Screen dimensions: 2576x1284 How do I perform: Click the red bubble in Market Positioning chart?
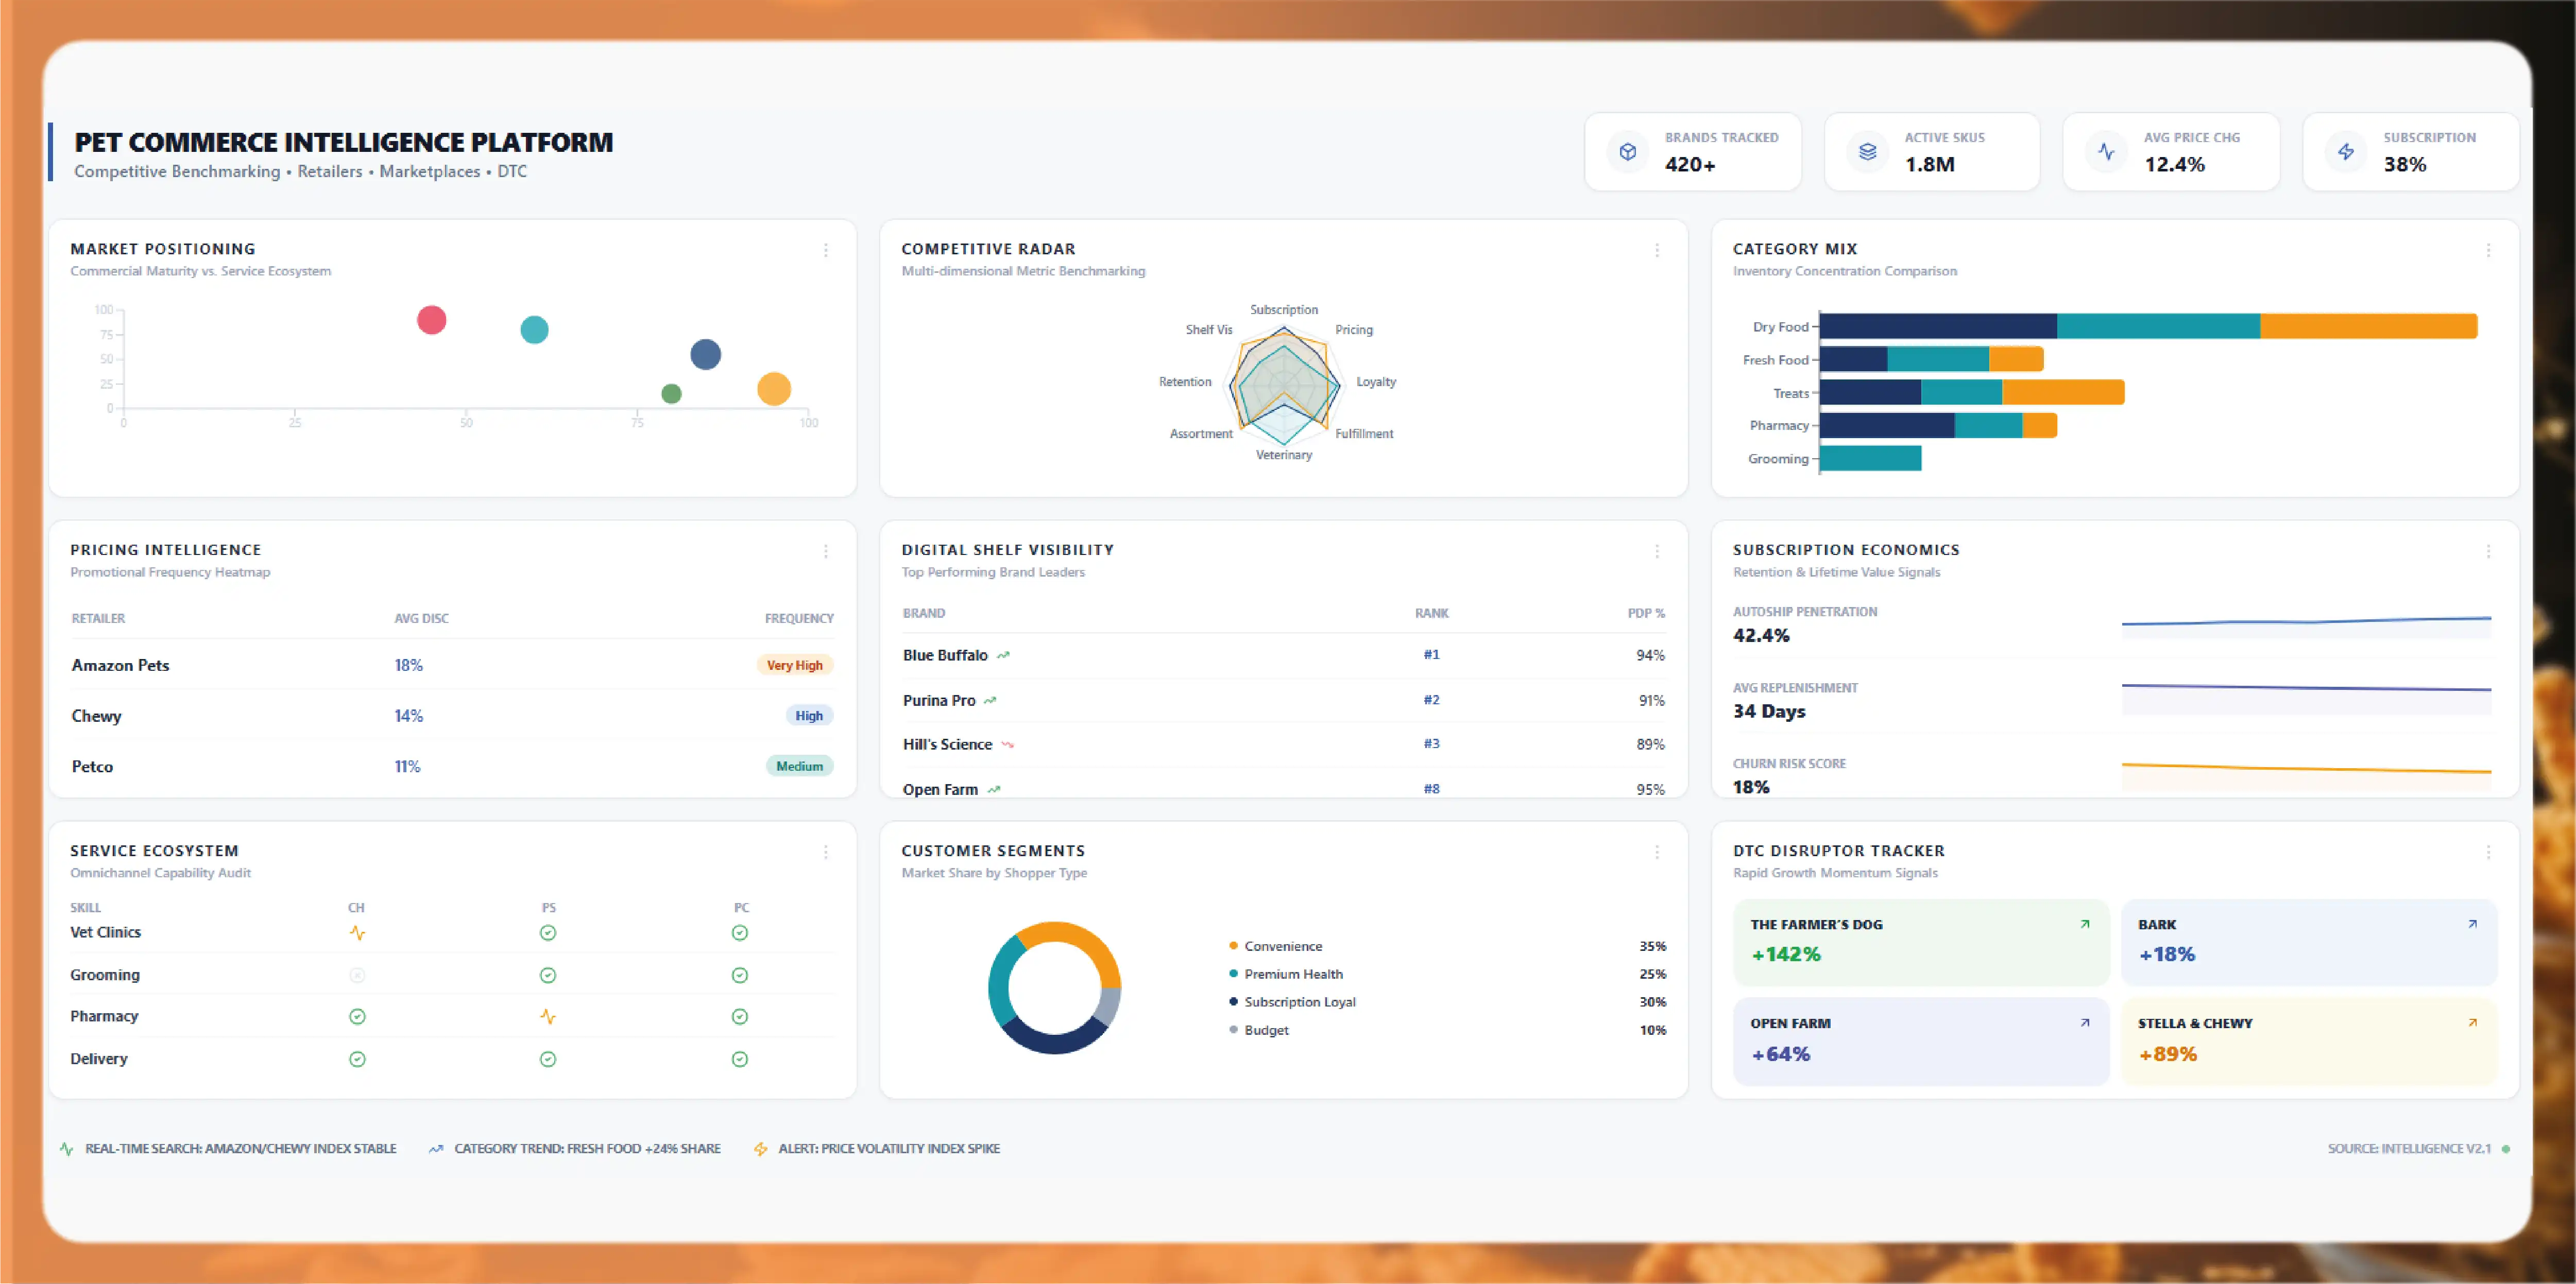pyautogui.click(x=431, y=320)
